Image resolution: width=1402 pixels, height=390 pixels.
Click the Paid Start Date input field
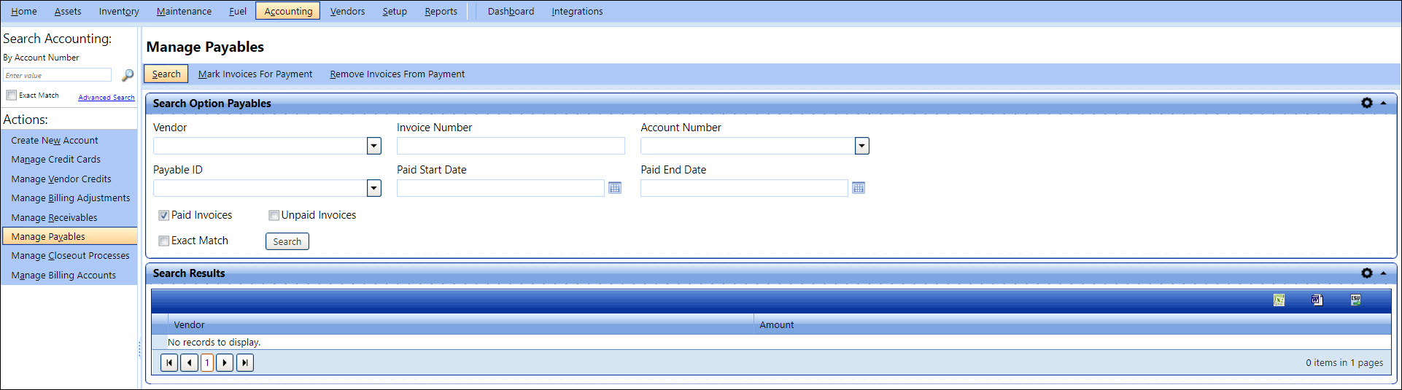point(500,188)
